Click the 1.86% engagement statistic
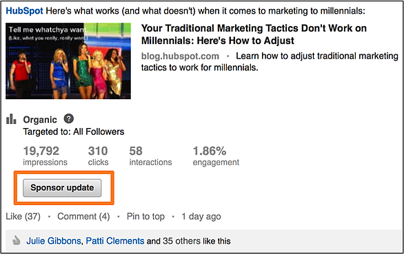 [x=216, y=156]
